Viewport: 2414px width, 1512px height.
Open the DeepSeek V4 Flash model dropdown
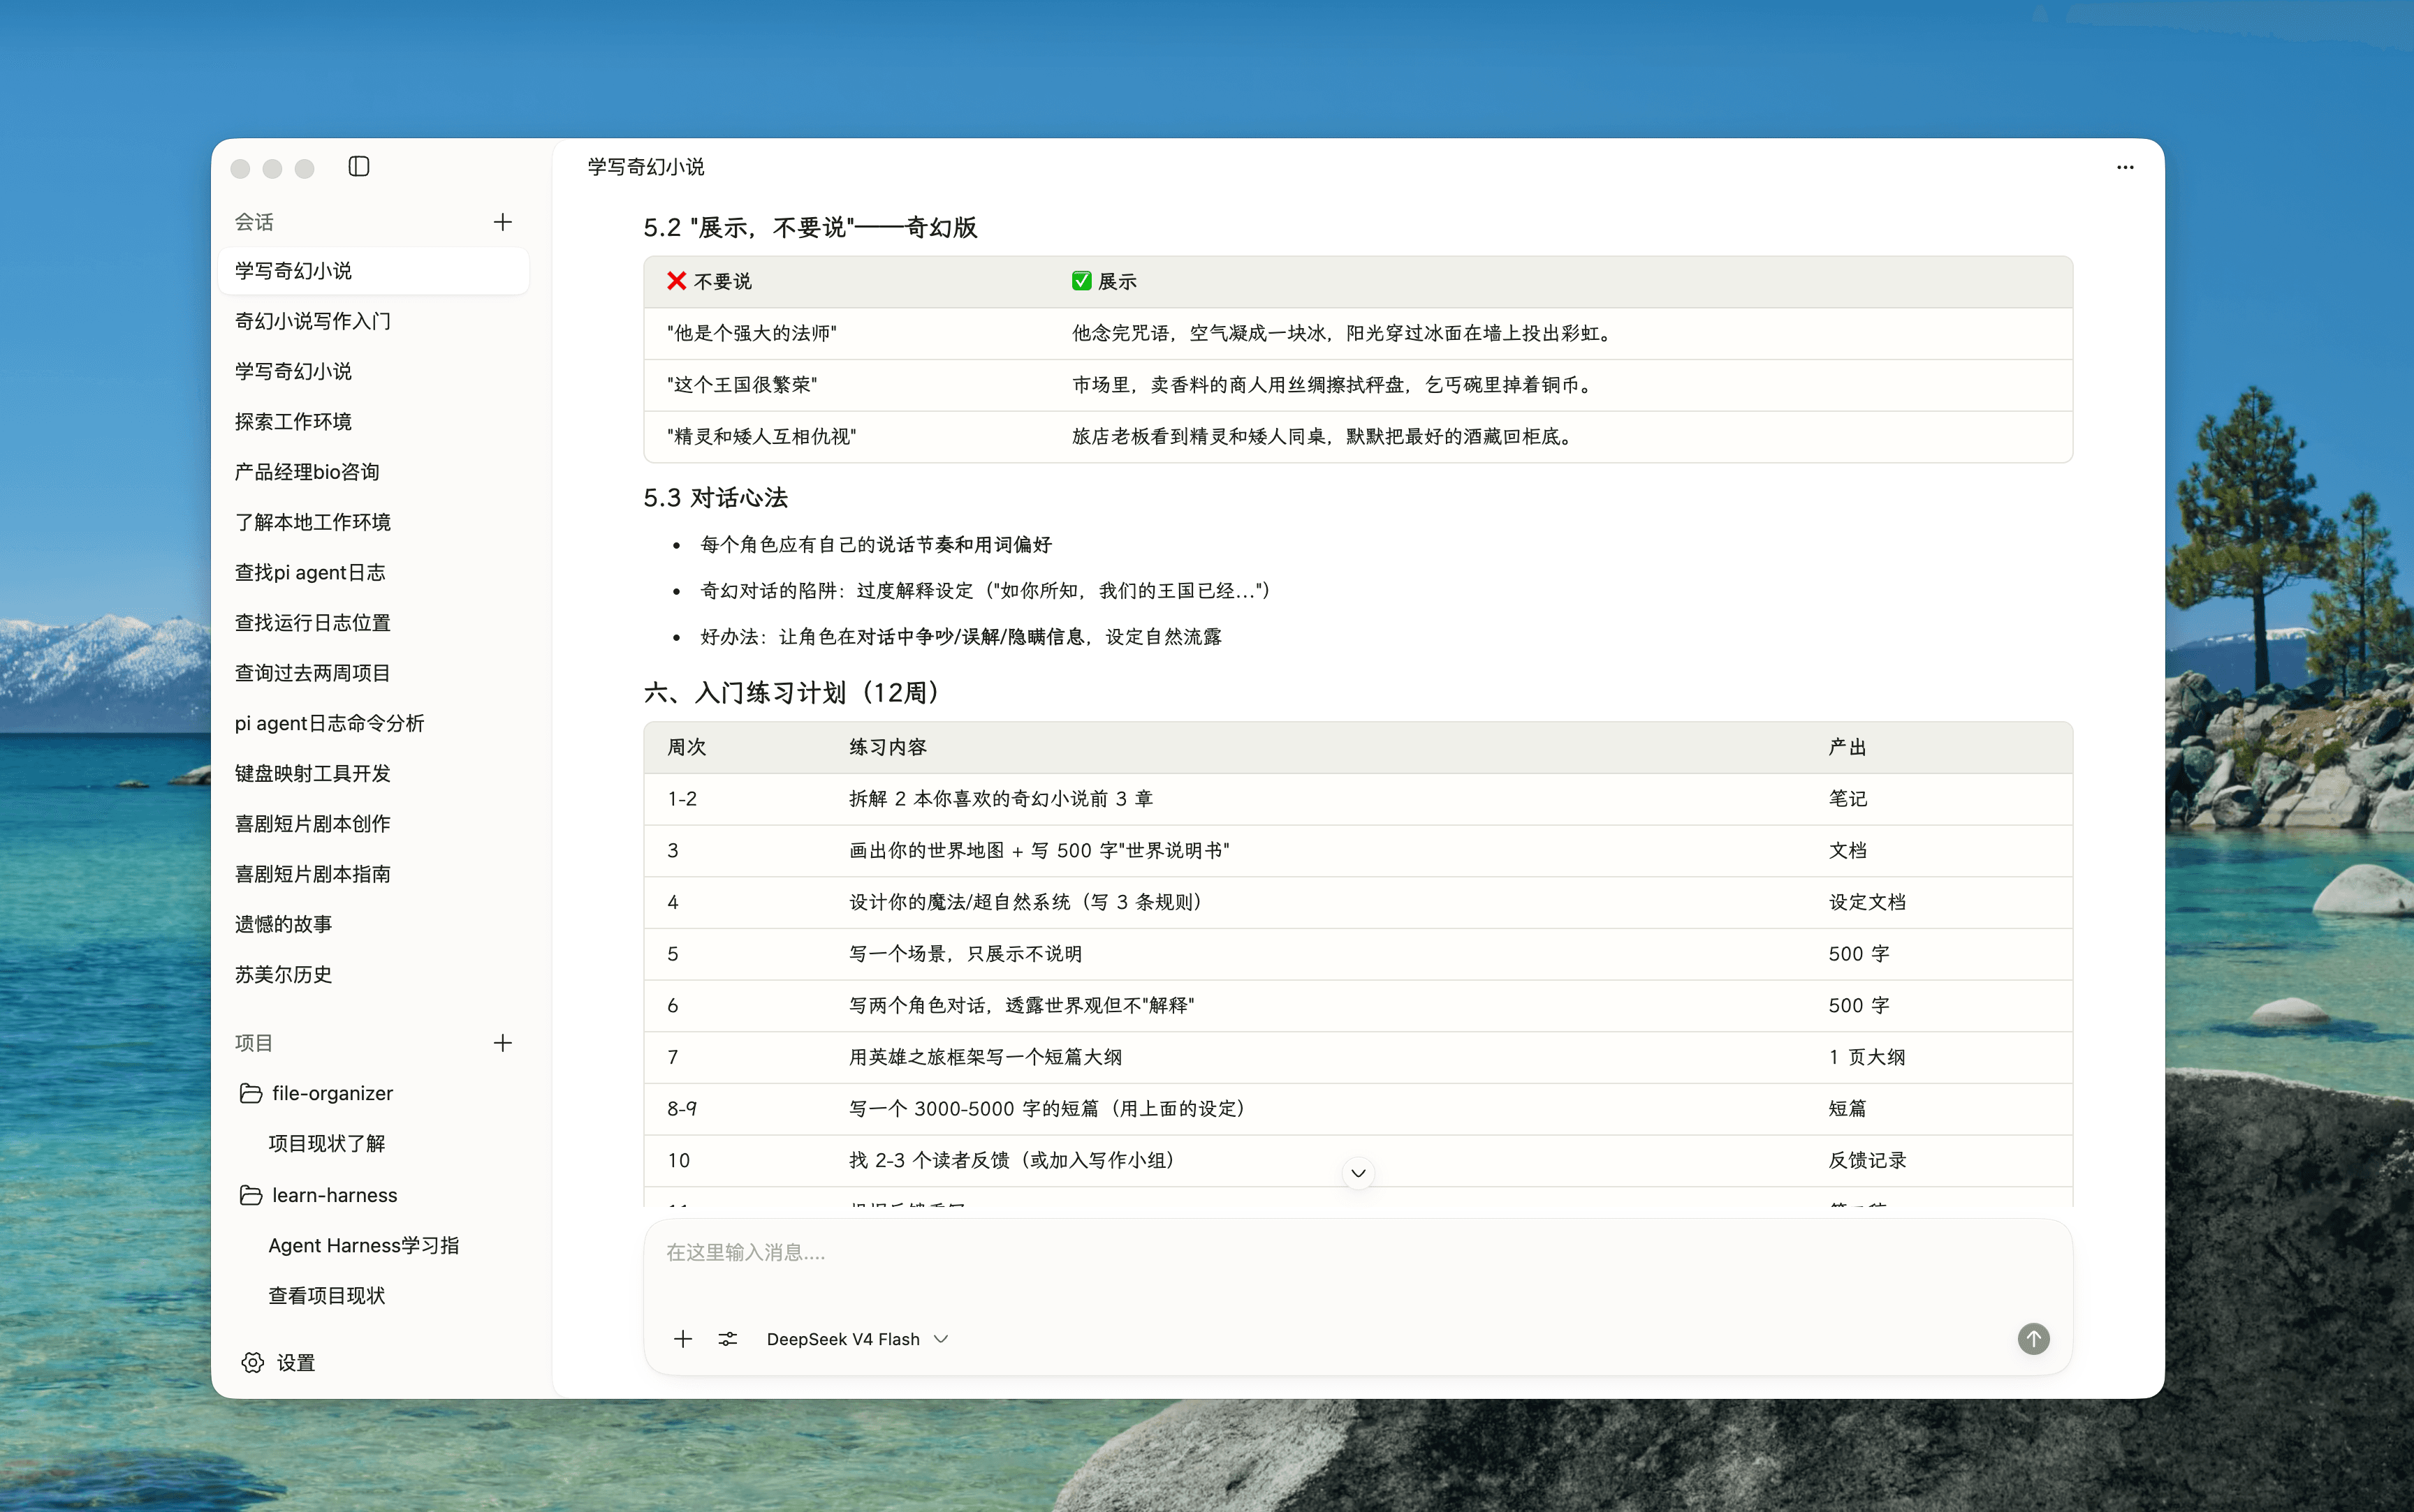857,1339
